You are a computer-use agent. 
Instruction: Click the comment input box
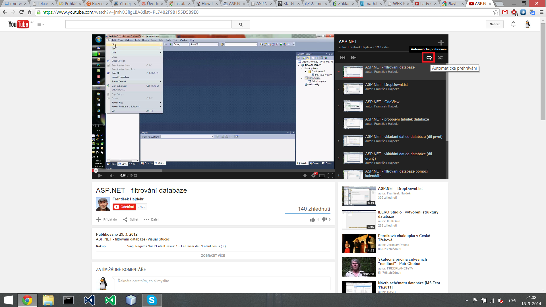coord(222,283)
